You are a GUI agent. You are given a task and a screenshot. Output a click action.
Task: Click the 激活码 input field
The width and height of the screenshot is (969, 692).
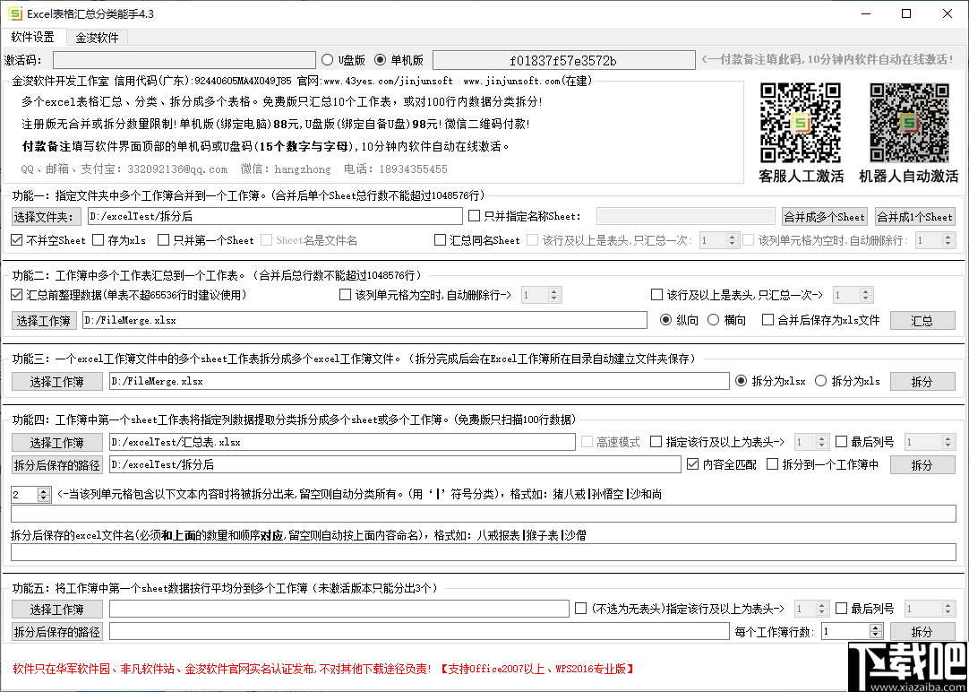click(184, 59)
